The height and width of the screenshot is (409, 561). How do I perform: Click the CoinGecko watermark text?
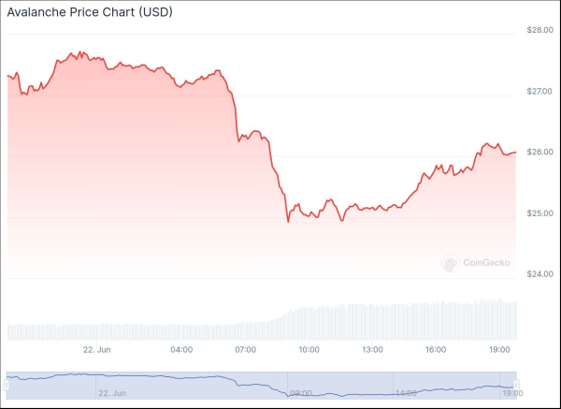point(486,264)
